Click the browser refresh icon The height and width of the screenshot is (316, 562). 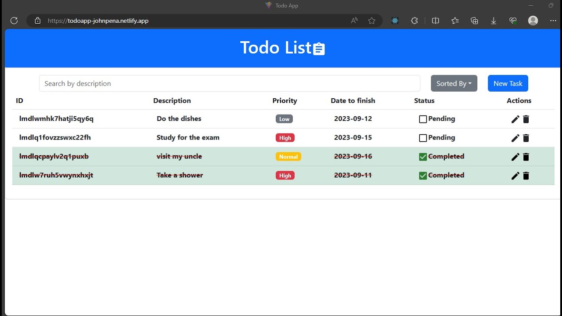14,21
